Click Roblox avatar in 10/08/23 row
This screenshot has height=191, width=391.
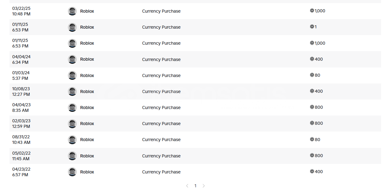pos(72,91)
